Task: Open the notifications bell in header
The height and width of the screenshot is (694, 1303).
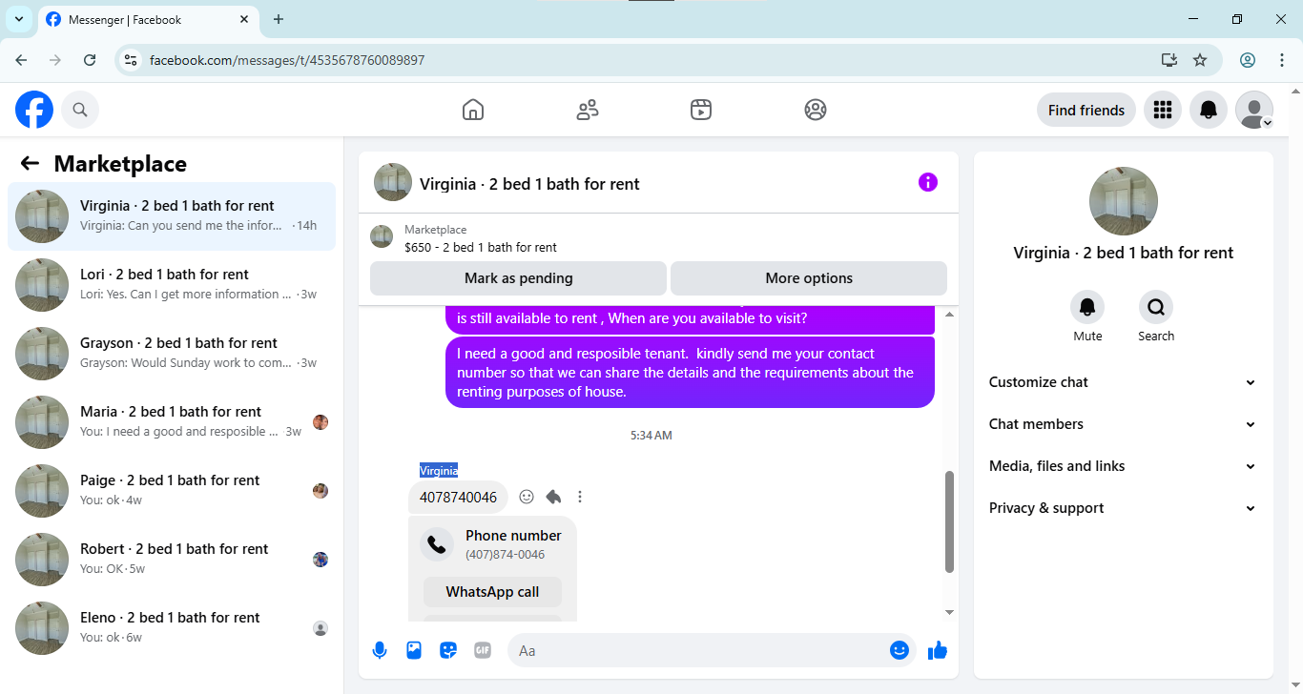Action: pos(1209,110)
